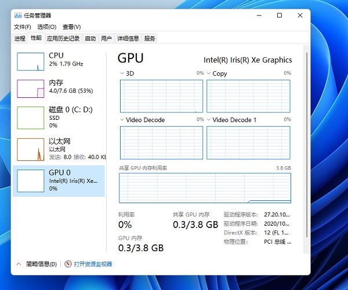This screenshot has height=290, width=348.
Task: Select the 内存 memory graph thumbnail
Action: (31, 88)
